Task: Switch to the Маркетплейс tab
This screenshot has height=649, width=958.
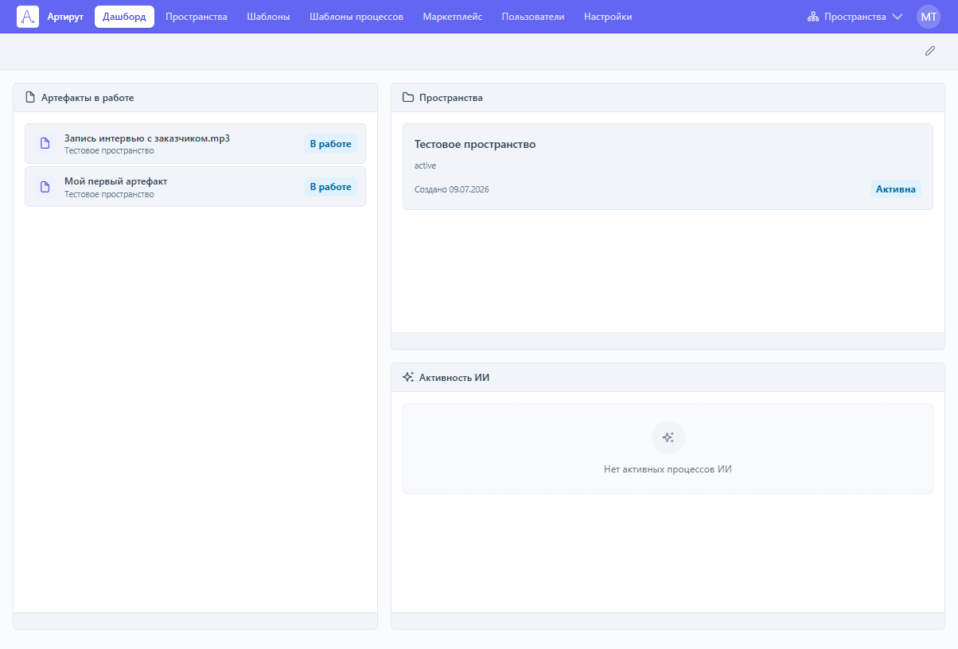Action: (453, 17)
